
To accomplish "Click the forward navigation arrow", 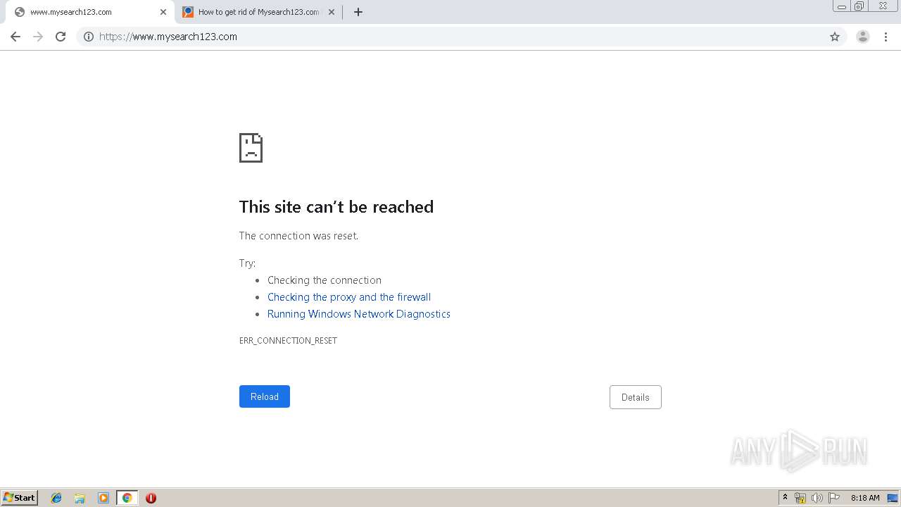I will coord(38,37).
